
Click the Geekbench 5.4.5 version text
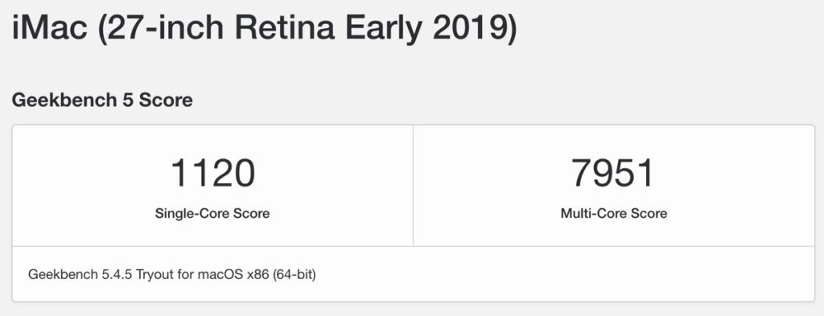coord(80,274)
